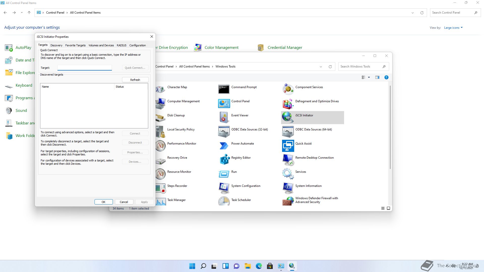
Task: Switch Windows Tools to large thumbnails view
Action: [x=388, y=208]
